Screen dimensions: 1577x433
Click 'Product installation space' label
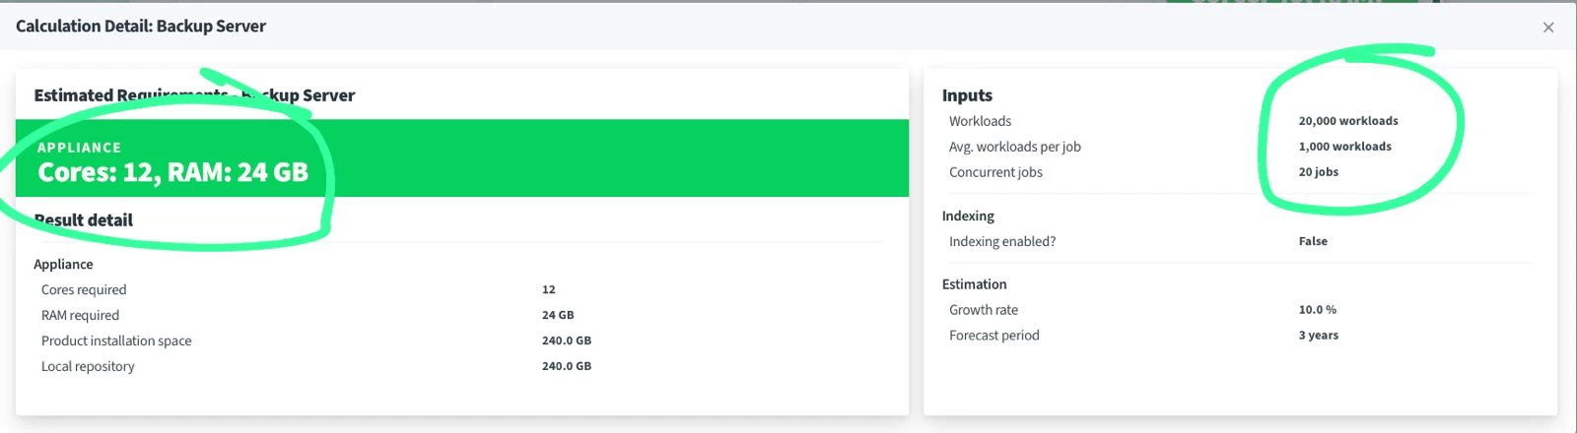pyautogui.click(x=116, y=340)
